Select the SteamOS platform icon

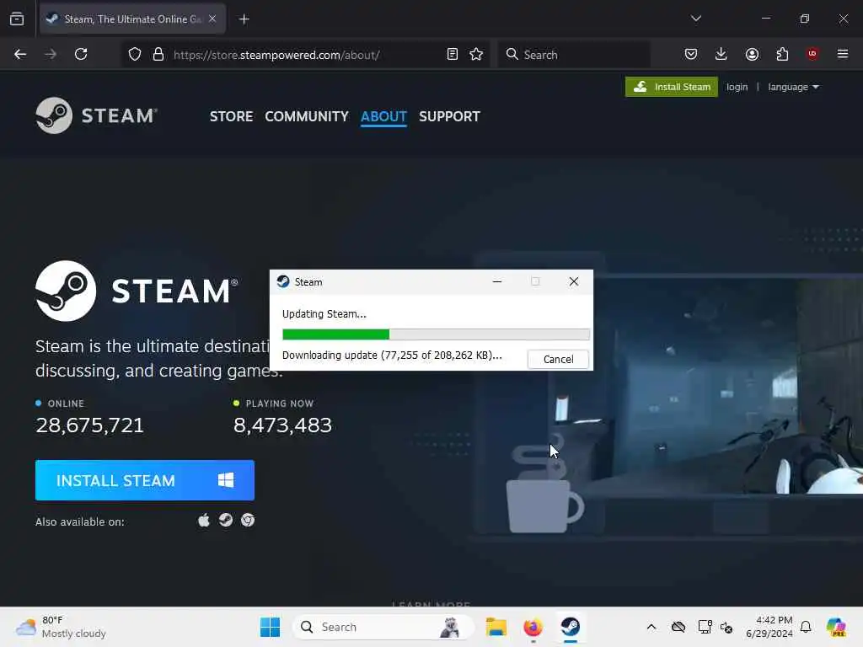226,521
